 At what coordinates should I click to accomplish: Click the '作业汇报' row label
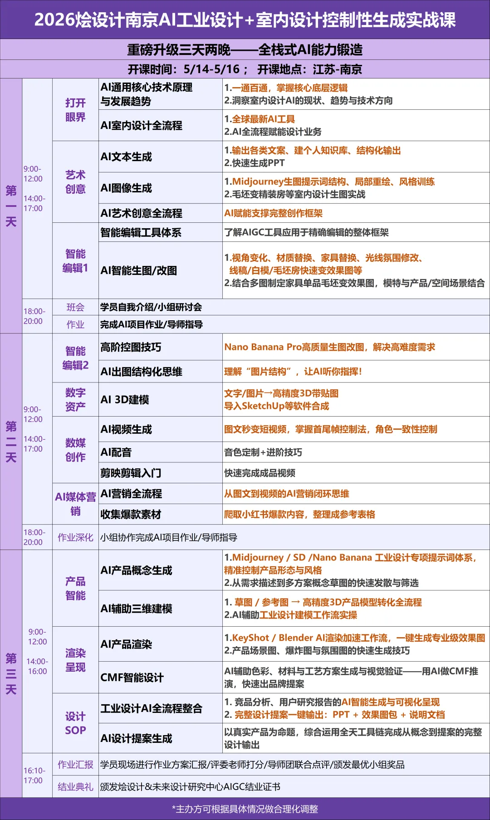click(x=75, y=765)
